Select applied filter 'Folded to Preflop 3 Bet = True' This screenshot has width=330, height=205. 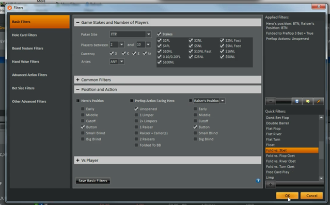pyautogui.click(x=290, y=33)
